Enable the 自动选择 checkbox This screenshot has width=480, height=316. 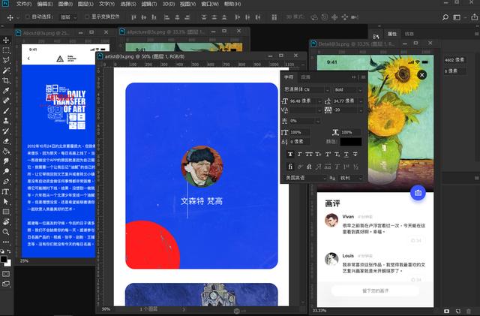click(x=27, y=17)
